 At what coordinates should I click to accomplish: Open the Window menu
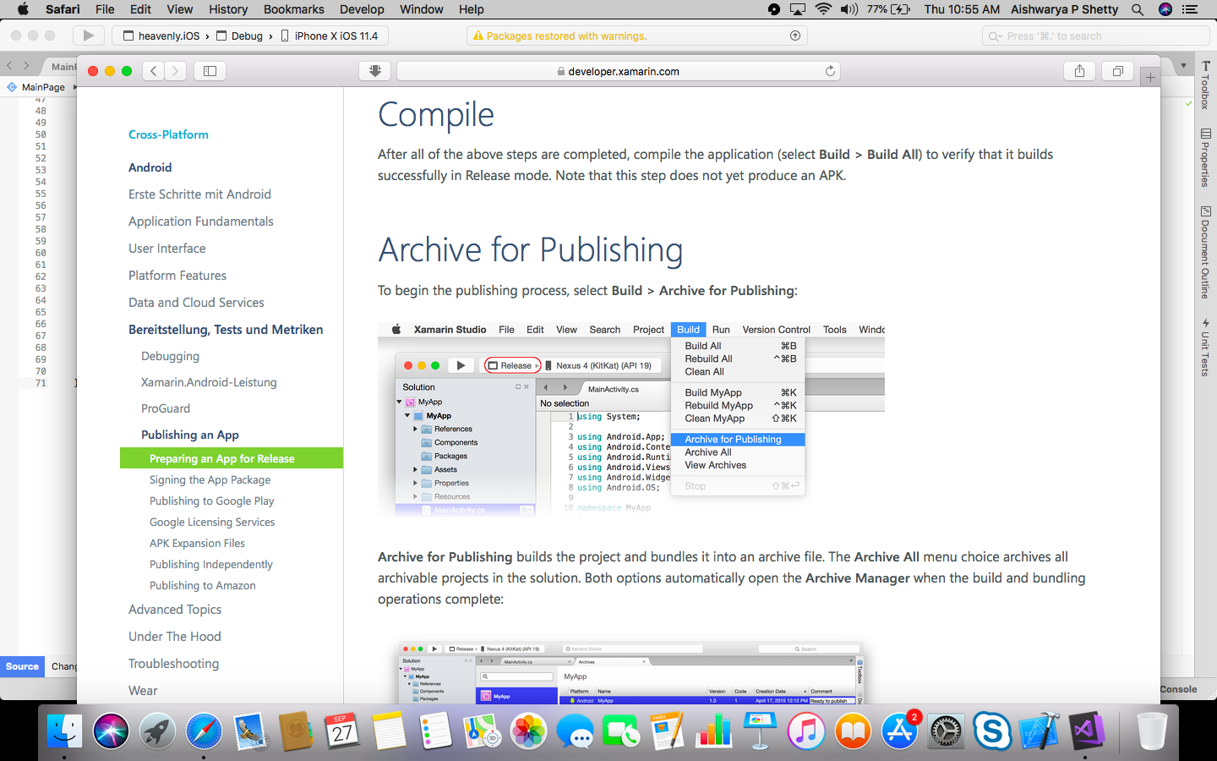click(x=421, y=9)
